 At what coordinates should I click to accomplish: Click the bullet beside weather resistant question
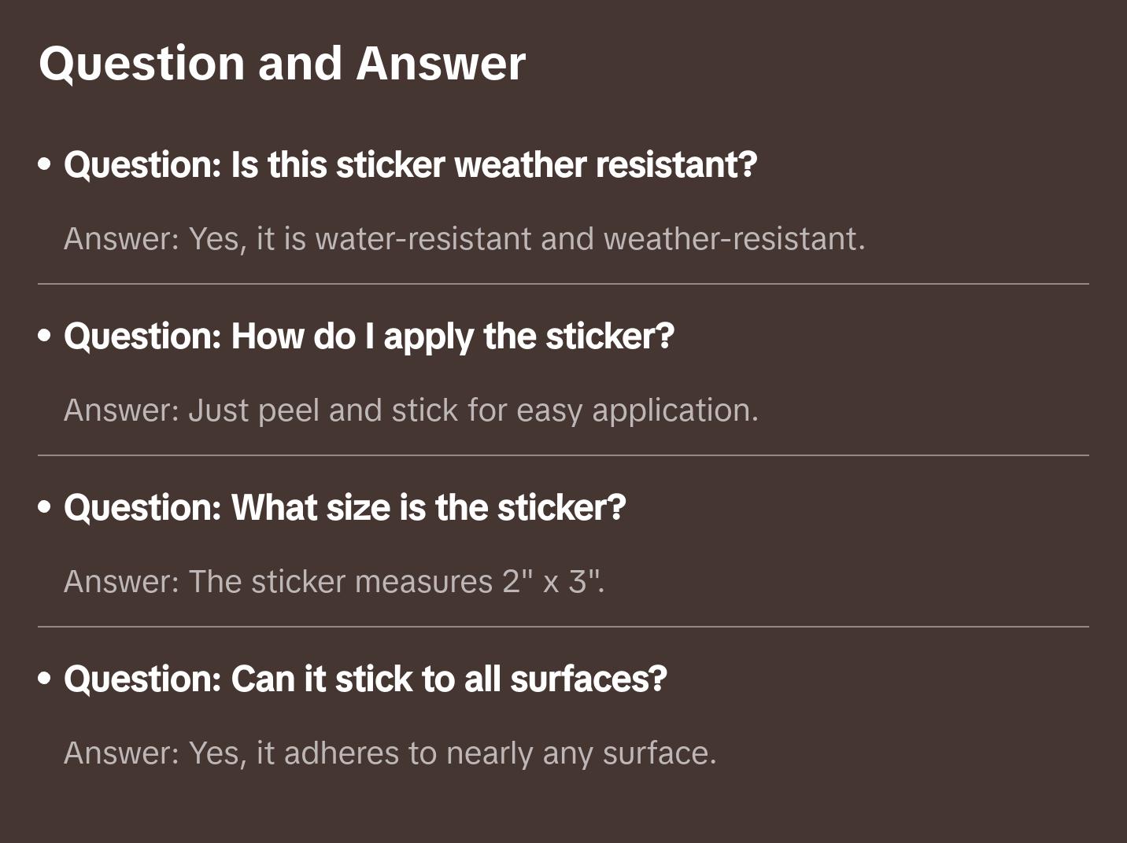[45, 165]
